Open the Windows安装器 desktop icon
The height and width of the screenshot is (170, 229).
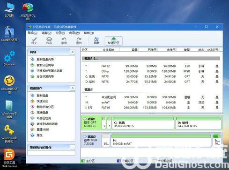tap(9, 109)
